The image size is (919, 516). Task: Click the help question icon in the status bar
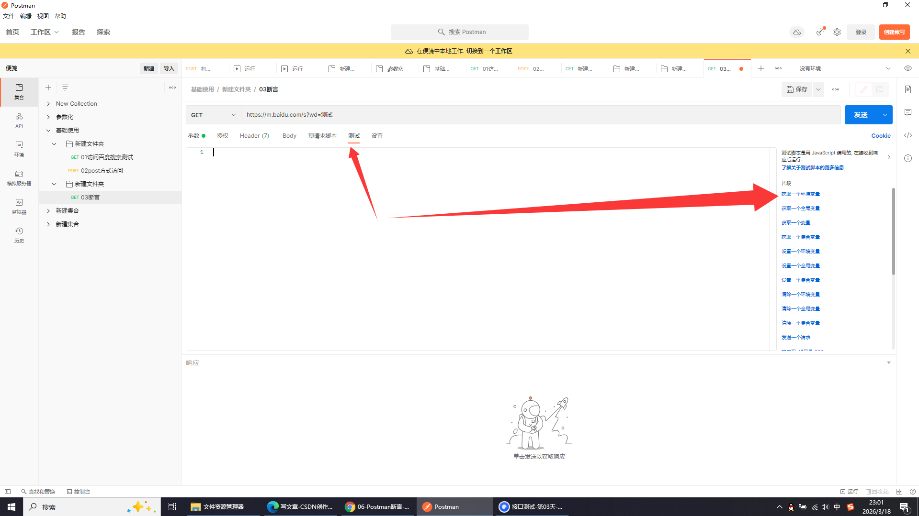[913, 492]
